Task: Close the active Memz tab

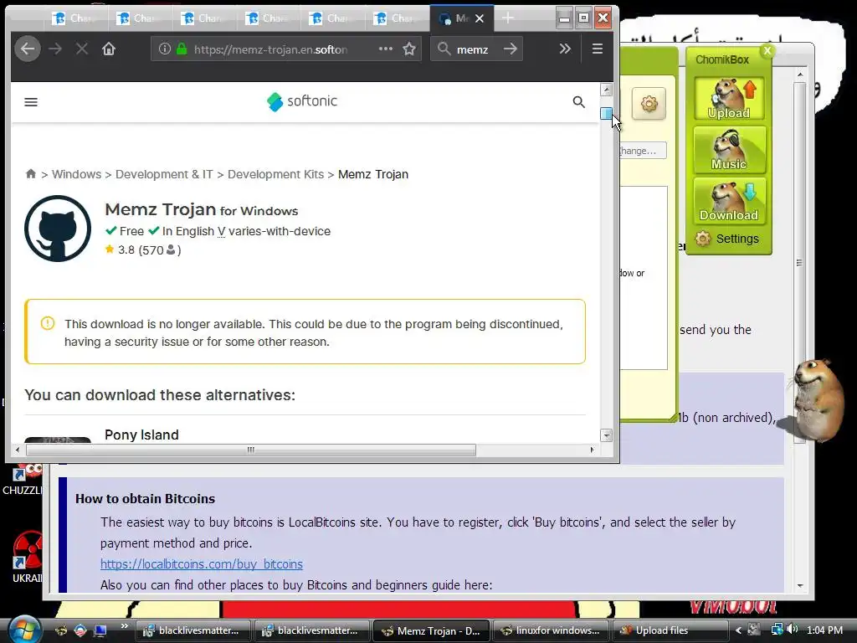Action: 480,18
